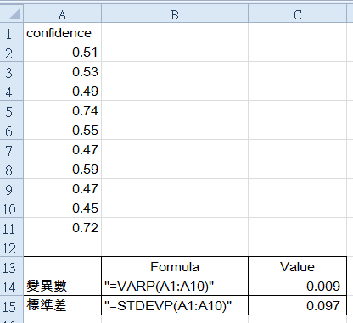Select row 3 header
353x323 pixels.
[11, 71]
